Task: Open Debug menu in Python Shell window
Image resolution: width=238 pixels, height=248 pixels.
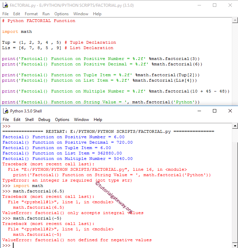Action: click(x=44, y=120)
